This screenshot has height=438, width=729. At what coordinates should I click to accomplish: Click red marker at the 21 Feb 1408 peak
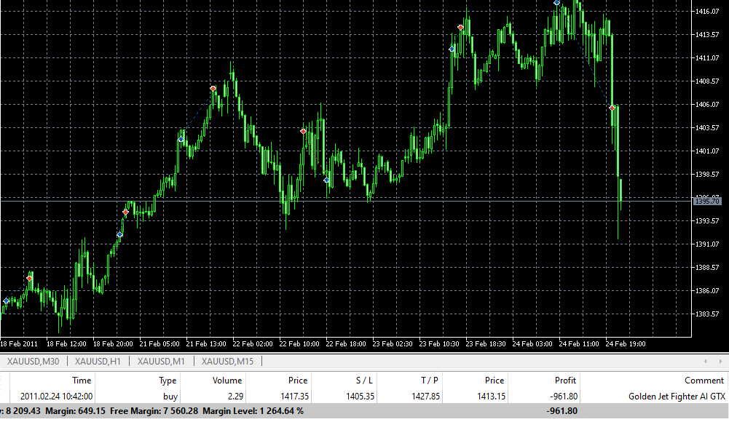pos(213,89)
